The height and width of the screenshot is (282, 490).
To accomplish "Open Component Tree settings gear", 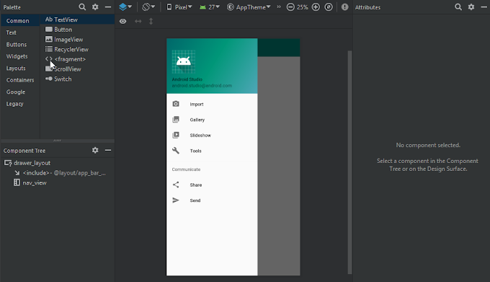I will pos(95,151).
